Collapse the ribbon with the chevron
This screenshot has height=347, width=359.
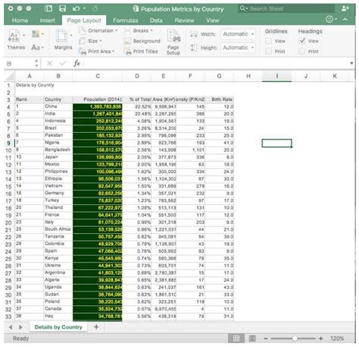[345, 19]
